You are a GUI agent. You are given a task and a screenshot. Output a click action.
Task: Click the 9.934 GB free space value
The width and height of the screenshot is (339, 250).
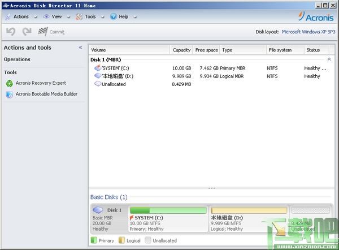coord(209,76)
